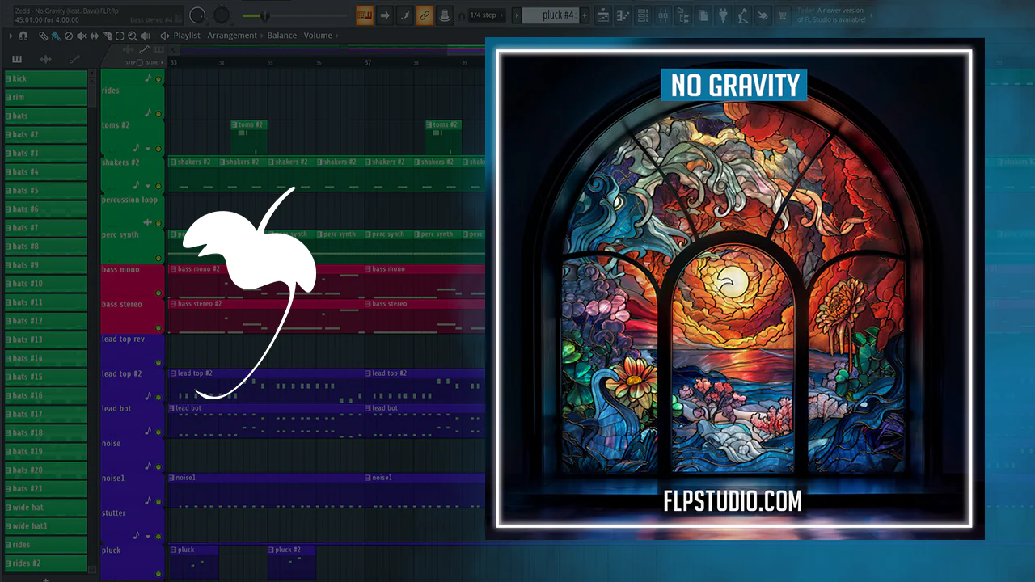Adjust the main volume slider

(x=297, y=15)
